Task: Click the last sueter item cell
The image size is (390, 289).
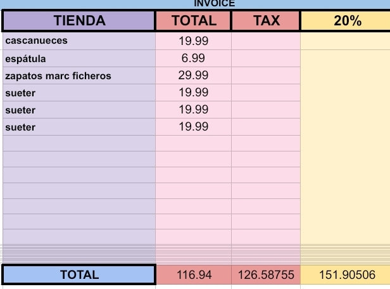Action: point(79,127)
